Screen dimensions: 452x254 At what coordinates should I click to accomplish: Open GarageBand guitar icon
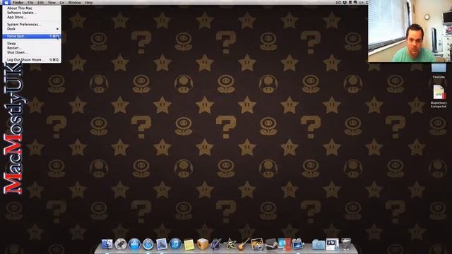(x=243, y=244)
